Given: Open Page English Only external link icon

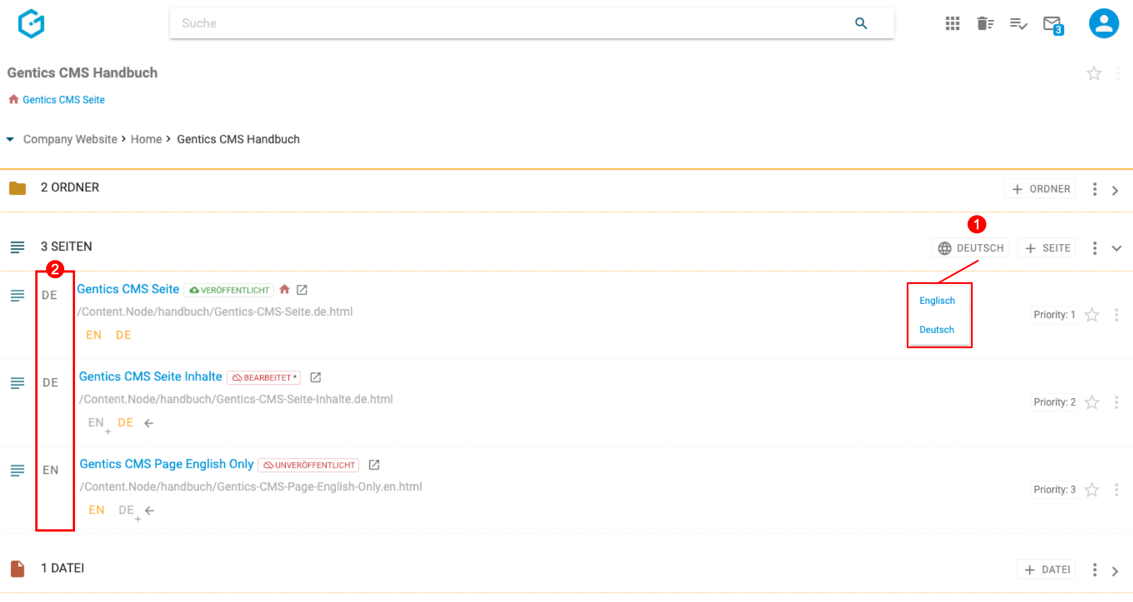Looking at the screenshot, I should click(x=374, y=465).
